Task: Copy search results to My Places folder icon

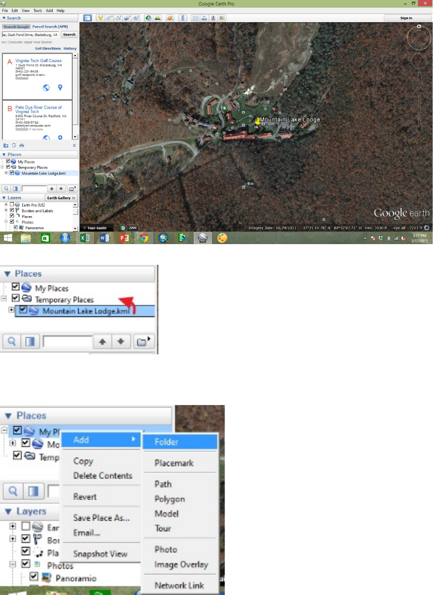Action: (x=6, y=146)
